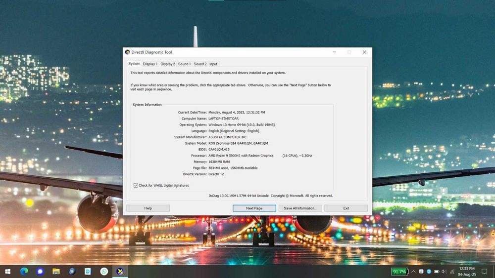This screenshot has height=278, width=495.
Task: Click the ASUSTeK COMPUTER INC. manufacturer text
Action: 228,137
